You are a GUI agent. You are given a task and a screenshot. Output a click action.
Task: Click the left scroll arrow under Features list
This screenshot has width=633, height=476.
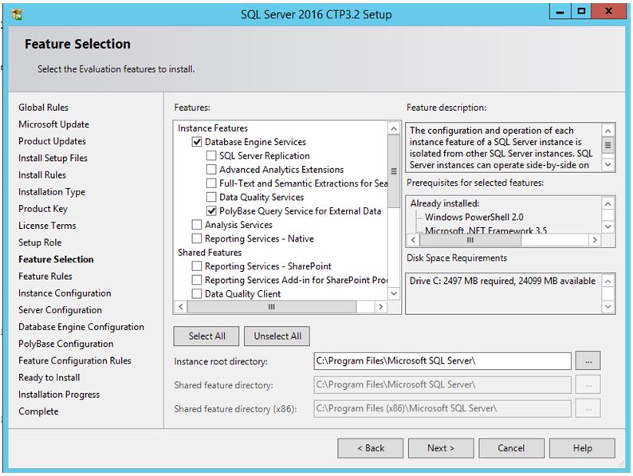pos(181,307)
